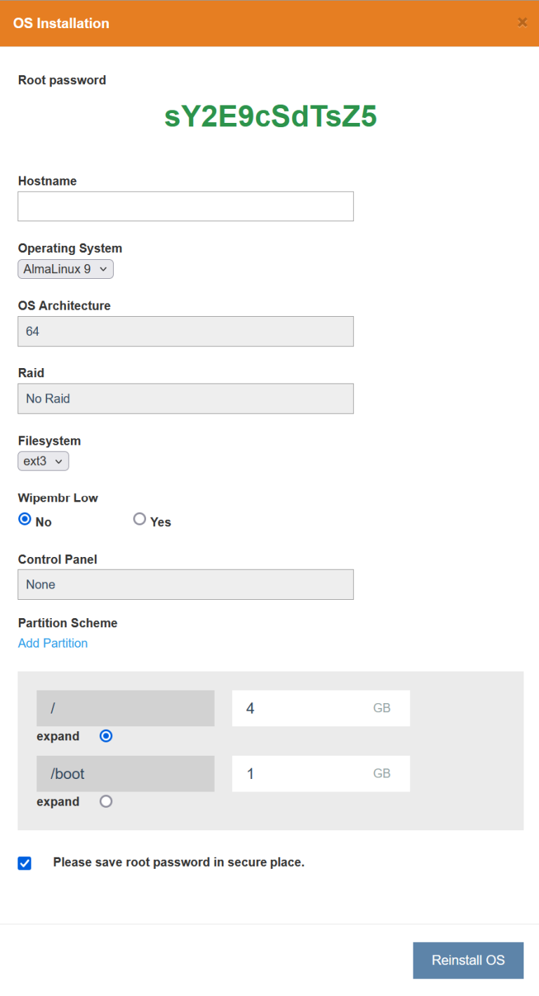The width and height of the screenshot is (539, 996).
Task: Open the Filesystem dropdown showing ext3
Action: tap(43, 461)
